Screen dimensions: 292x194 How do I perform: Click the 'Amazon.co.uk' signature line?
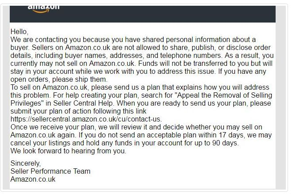pyautogui.click(x=33, y=179)
